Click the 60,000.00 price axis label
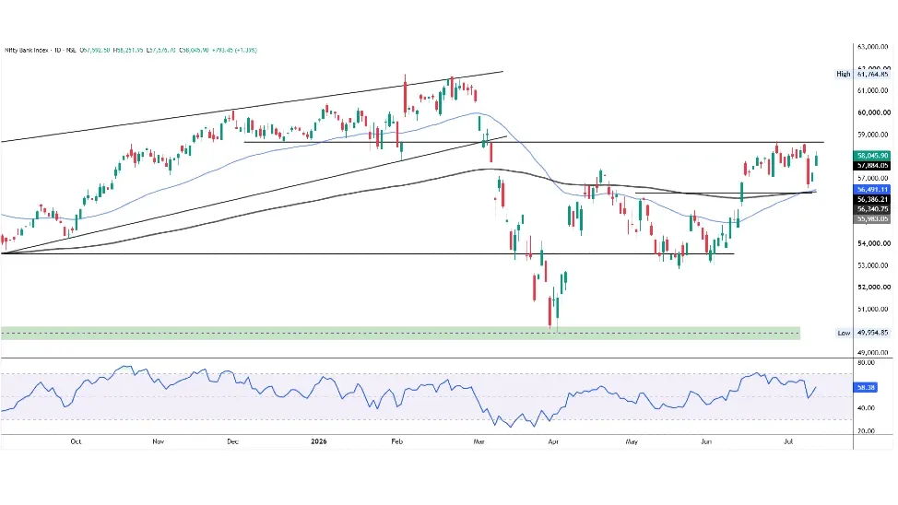The image size is (898, 505). (873, 112)
